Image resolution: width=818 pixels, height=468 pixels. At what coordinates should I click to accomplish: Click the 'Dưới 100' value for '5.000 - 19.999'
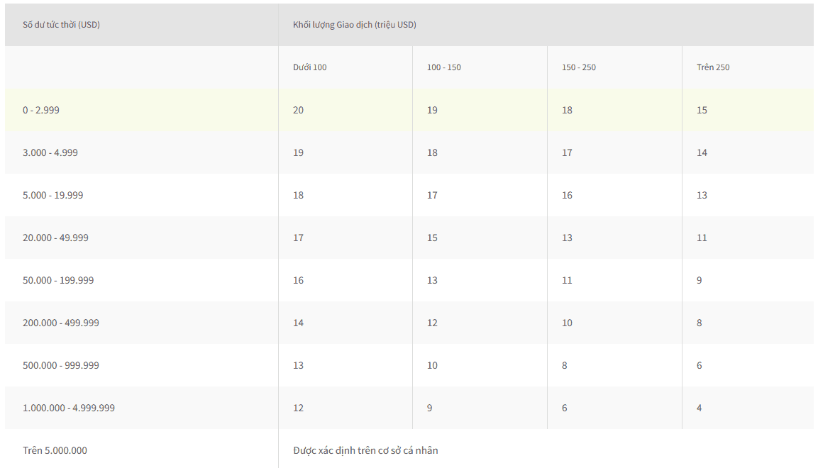[x=298, y=196]
